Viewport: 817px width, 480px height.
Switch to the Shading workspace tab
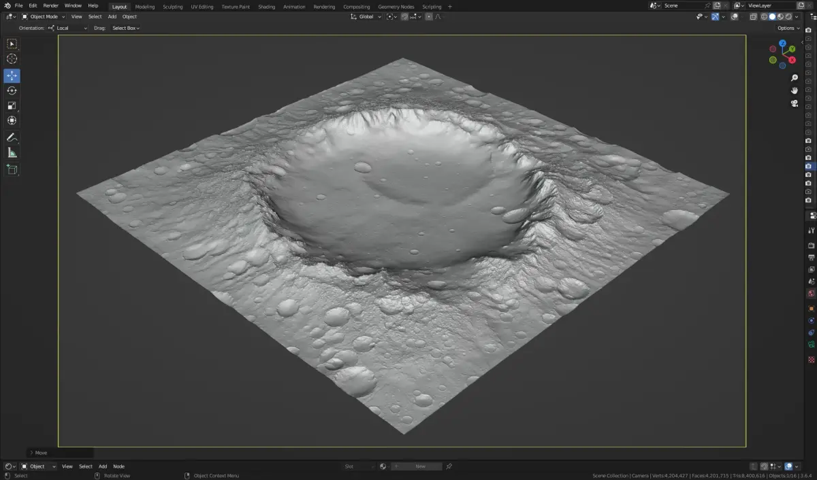[266, 6]
